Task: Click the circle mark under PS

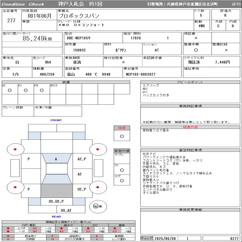Action: point(26,90)
